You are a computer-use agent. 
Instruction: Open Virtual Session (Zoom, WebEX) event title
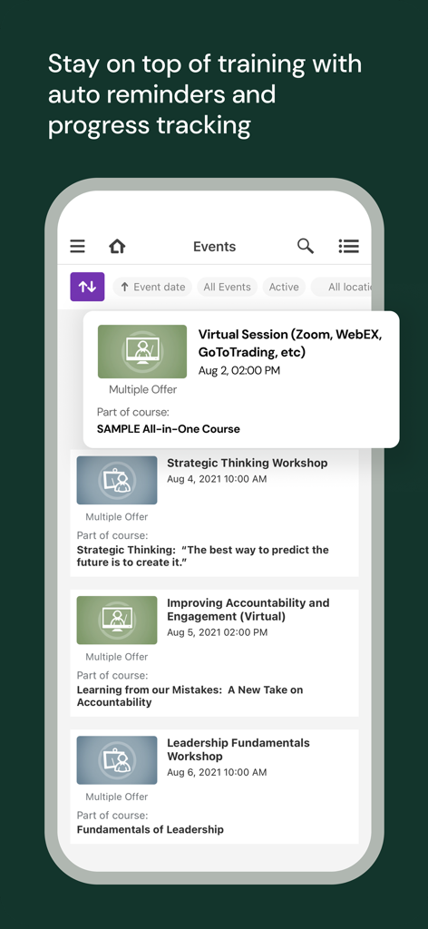pyautogui.click(x=290, y=343)
